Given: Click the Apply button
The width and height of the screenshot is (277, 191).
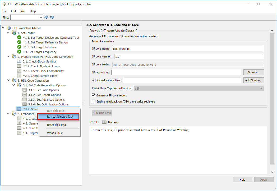Looking at the screenshot, I should (264, 180).
